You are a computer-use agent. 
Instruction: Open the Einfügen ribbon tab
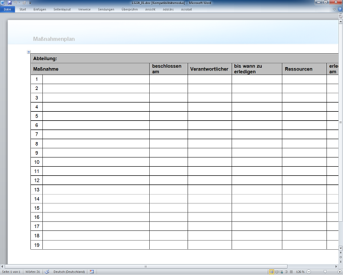(x=40, y=9)
